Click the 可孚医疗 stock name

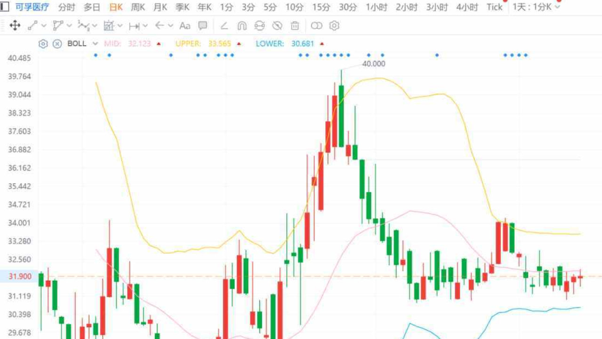(x=32, y=7)
